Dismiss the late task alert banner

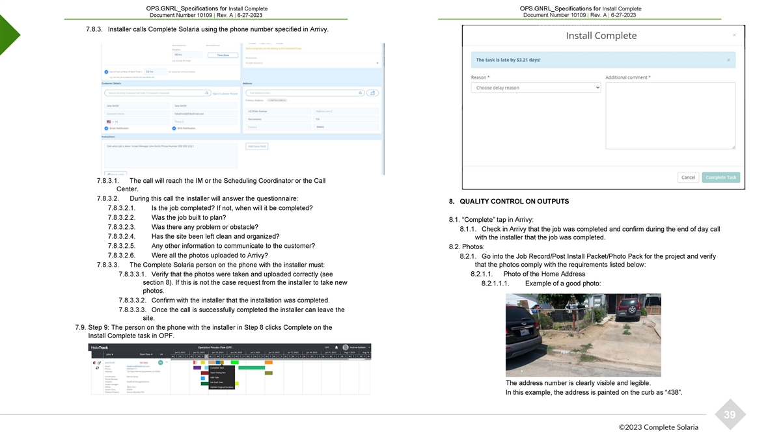pyautogui.click(x=728, y=60)
